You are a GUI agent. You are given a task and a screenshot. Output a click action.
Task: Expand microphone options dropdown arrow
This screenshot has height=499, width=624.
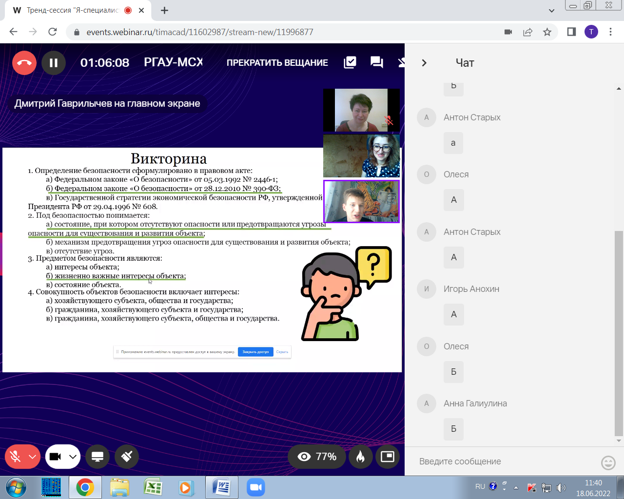(x=33, y=457)
